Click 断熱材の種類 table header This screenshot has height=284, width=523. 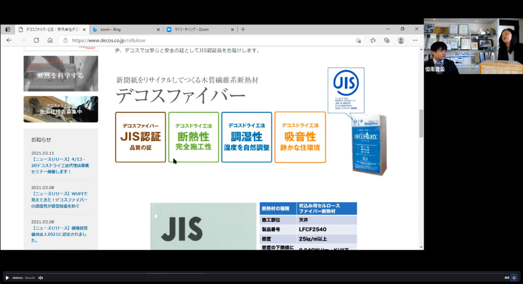[278, 208]
